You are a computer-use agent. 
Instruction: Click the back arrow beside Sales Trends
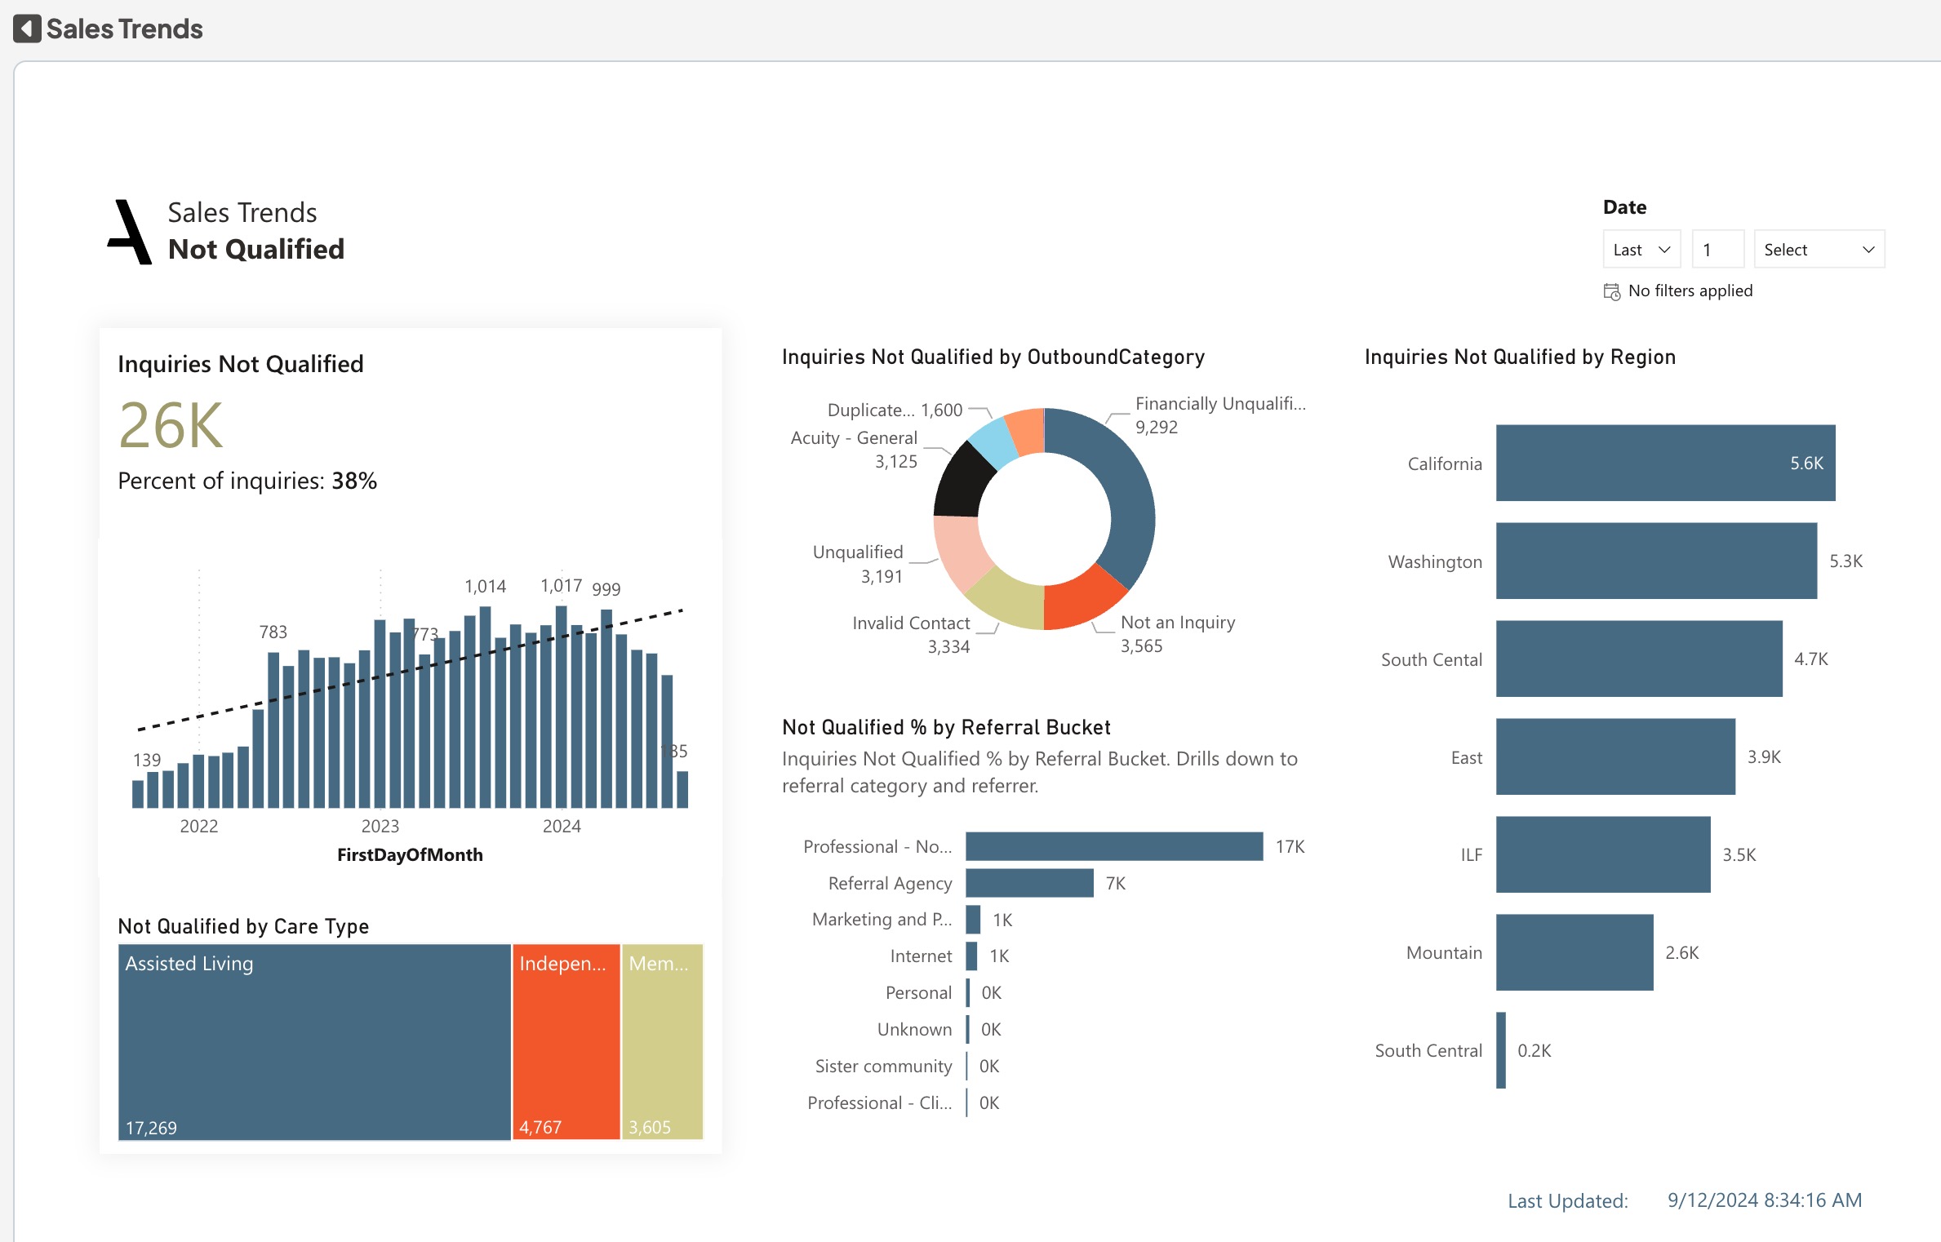point(27,29)
